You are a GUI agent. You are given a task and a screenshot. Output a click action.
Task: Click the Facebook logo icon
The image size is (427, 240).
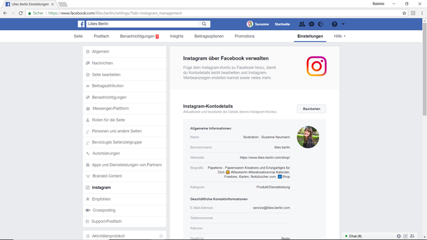pyautogui.click(x=81, y=24)
